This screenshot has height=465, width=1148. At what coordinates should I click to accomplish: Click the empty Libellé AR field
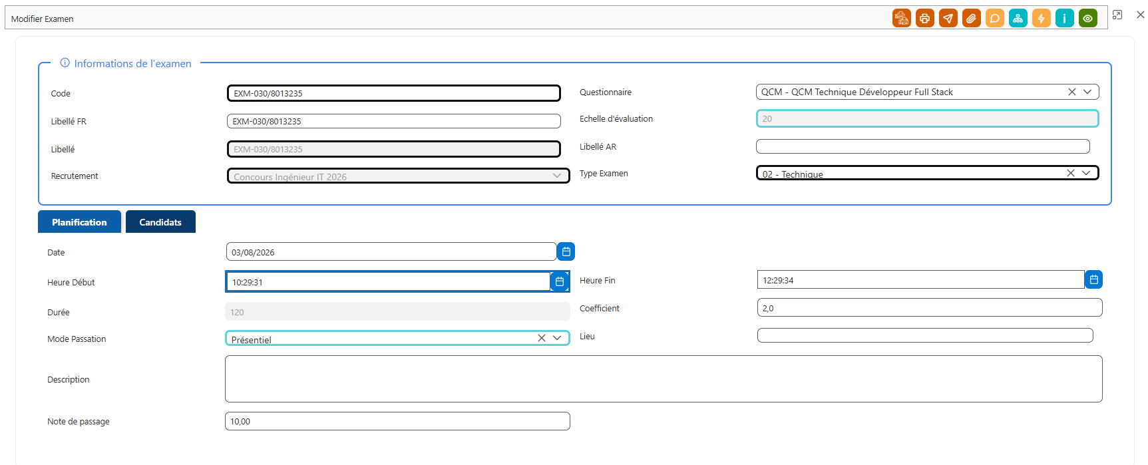tap(923, 146)
